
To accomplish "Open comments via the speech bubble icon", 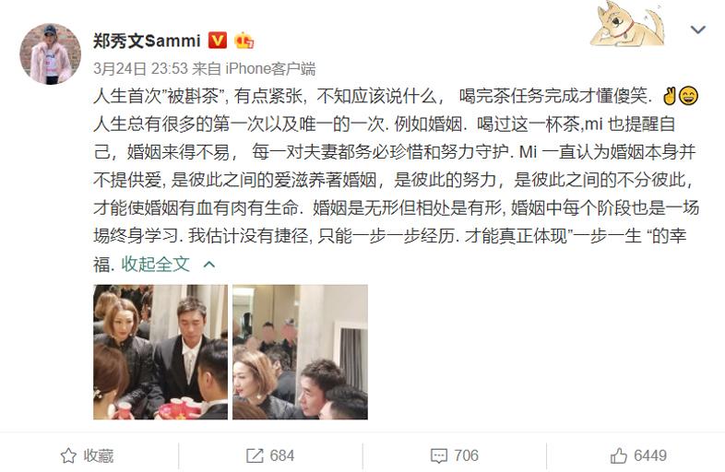I will pyautogui.click(x=439, y=455).
